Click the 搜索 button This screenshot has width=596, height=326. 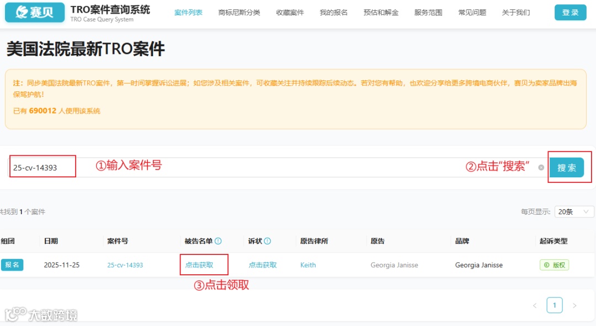[x=566, y=167]
